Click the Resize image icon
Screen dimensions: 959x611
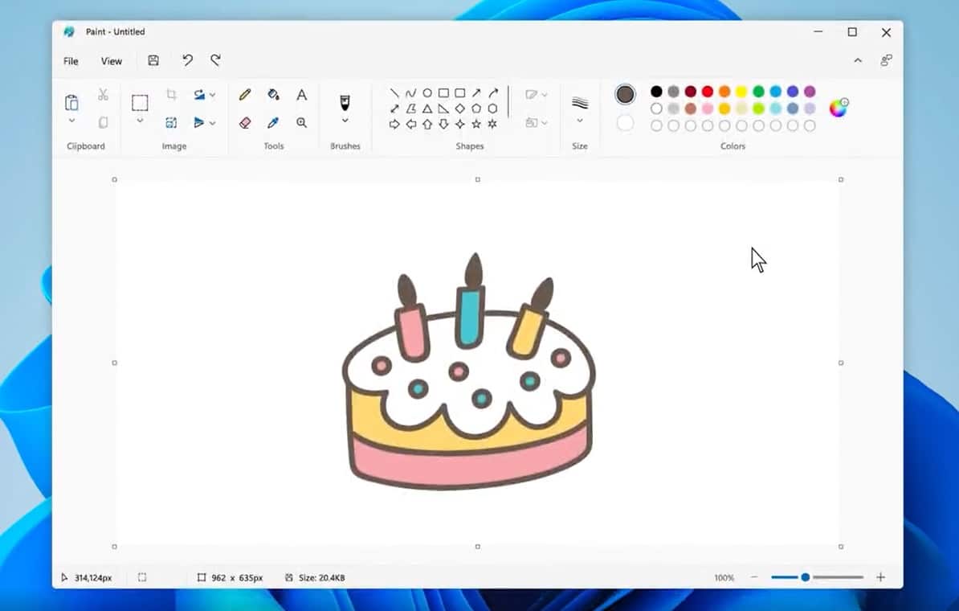(x=170, y=121)
